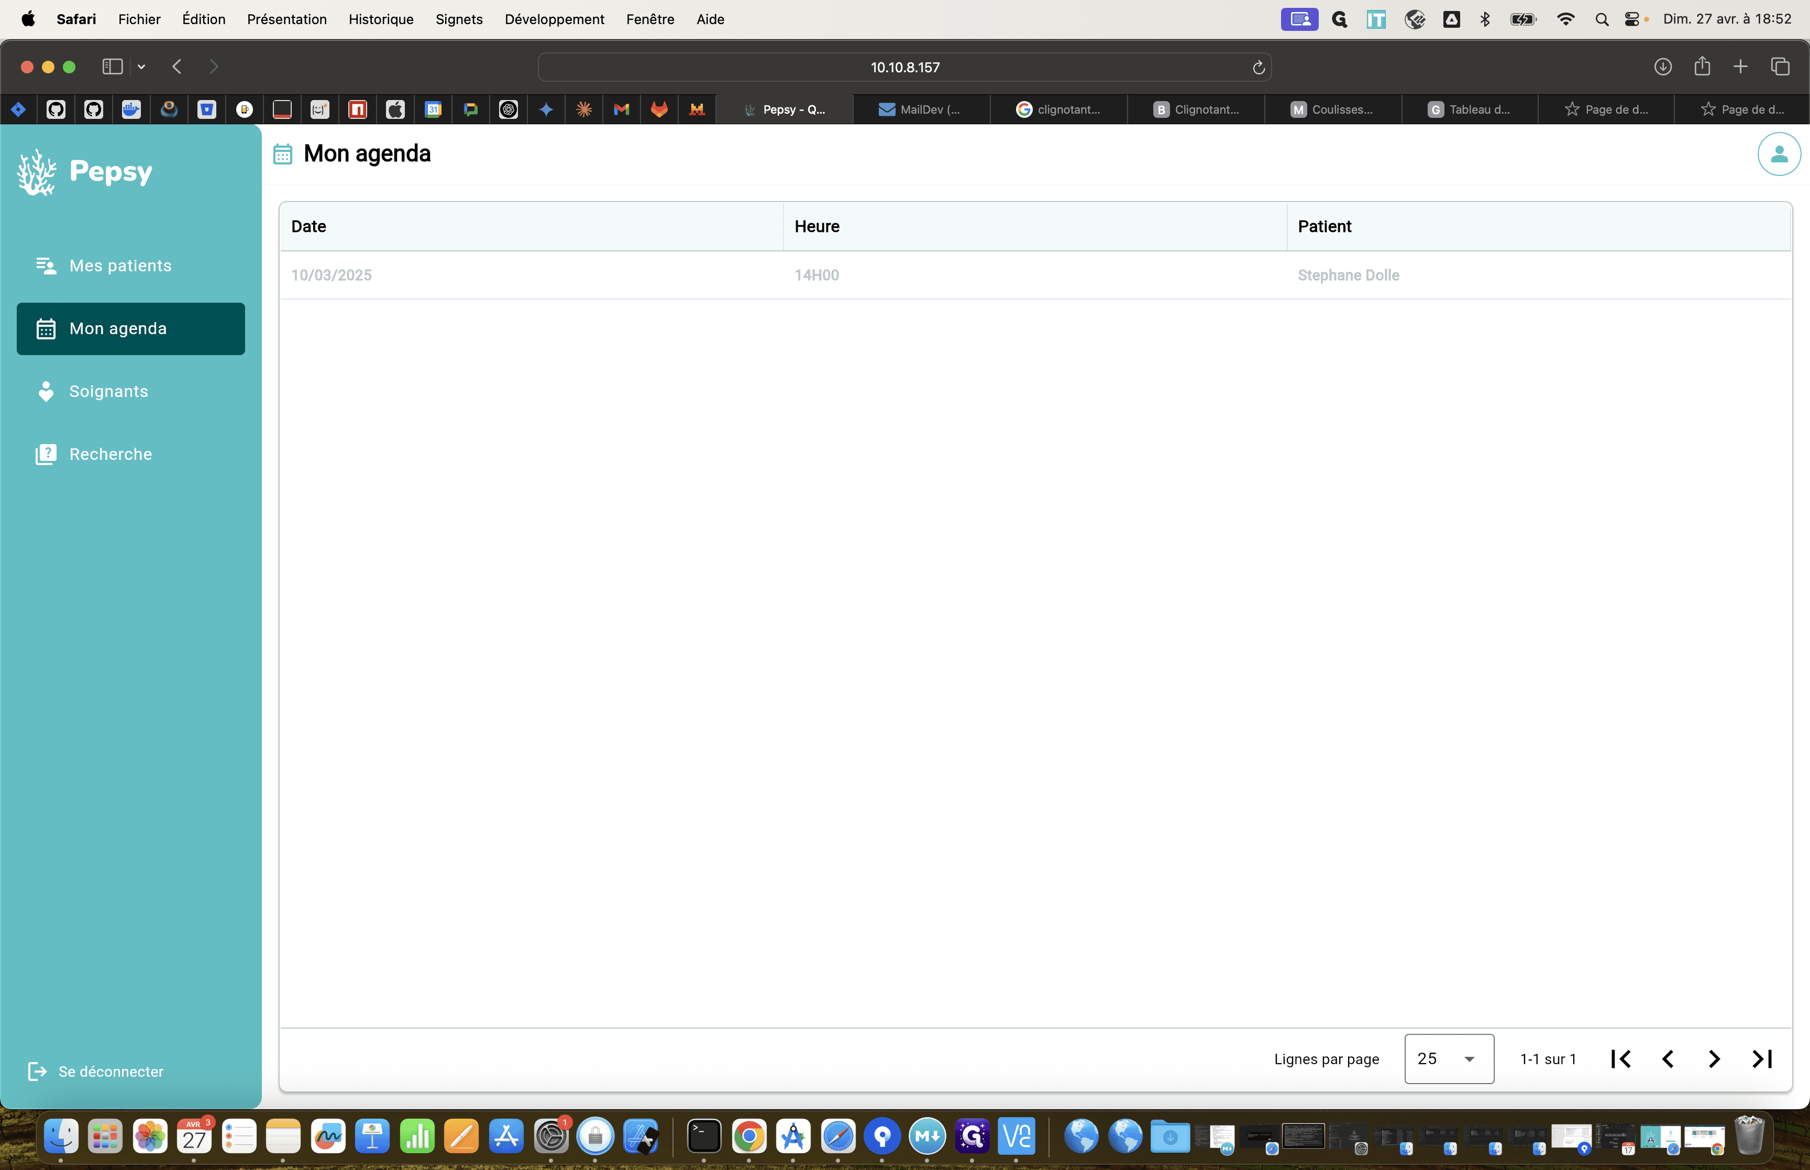Go to the Recherche page
Image resolution: width=1810 pixels, height=1170 pixels.
tap(130, 454)
